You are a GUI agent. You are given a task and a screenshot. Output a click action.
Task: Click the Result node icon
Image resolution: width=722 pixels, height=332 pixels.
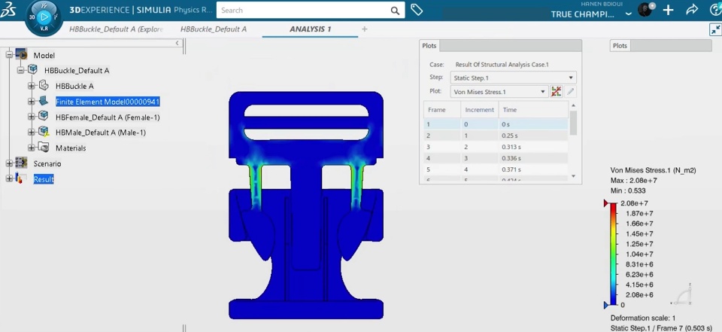[x=21, y=178]
